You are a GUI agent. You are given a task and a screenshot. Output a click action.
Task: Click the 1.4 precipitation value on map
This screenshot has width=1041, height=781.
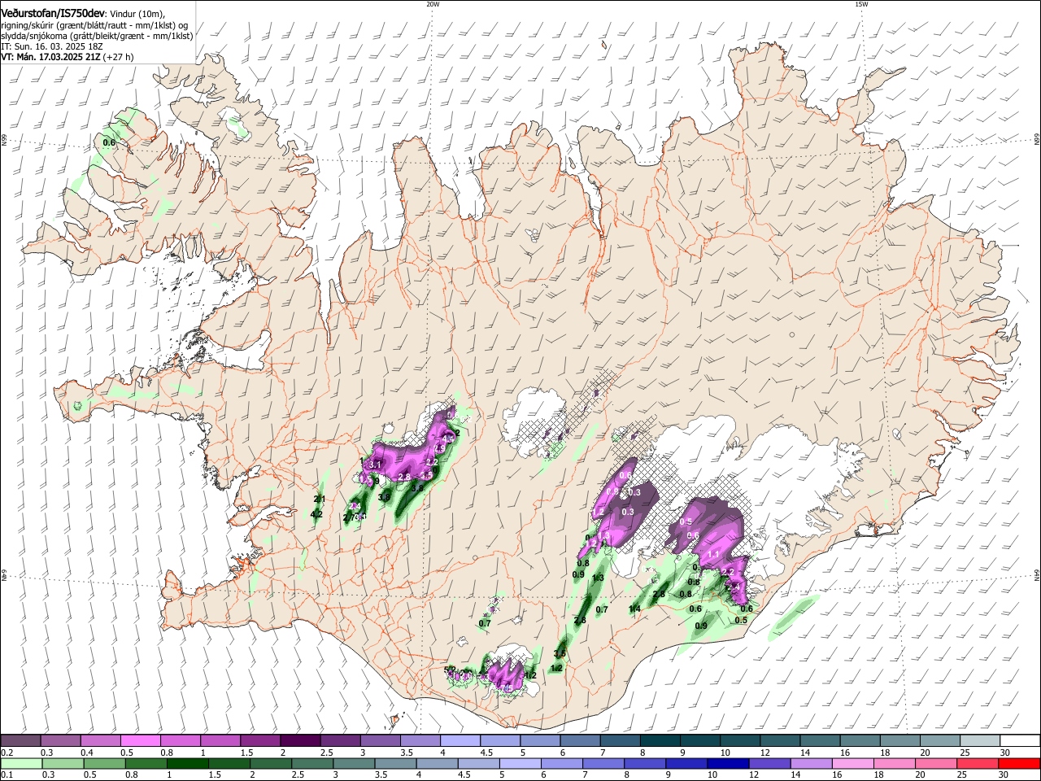tap(635, 609)
